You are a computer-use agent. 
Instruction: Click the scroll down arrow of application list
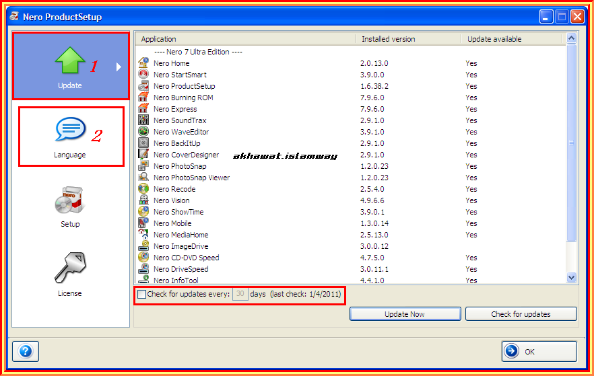pyautogui.click(x=571, y=277)
